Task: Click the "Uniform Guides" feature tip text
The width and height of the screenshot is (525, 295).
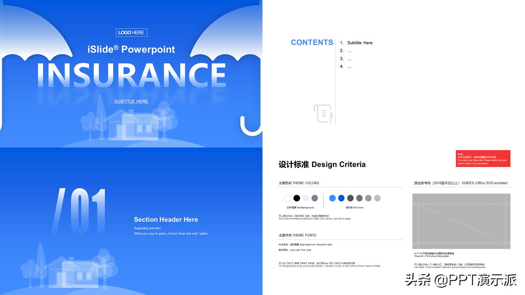Action: pyautogui.click(x=450, y=266)
